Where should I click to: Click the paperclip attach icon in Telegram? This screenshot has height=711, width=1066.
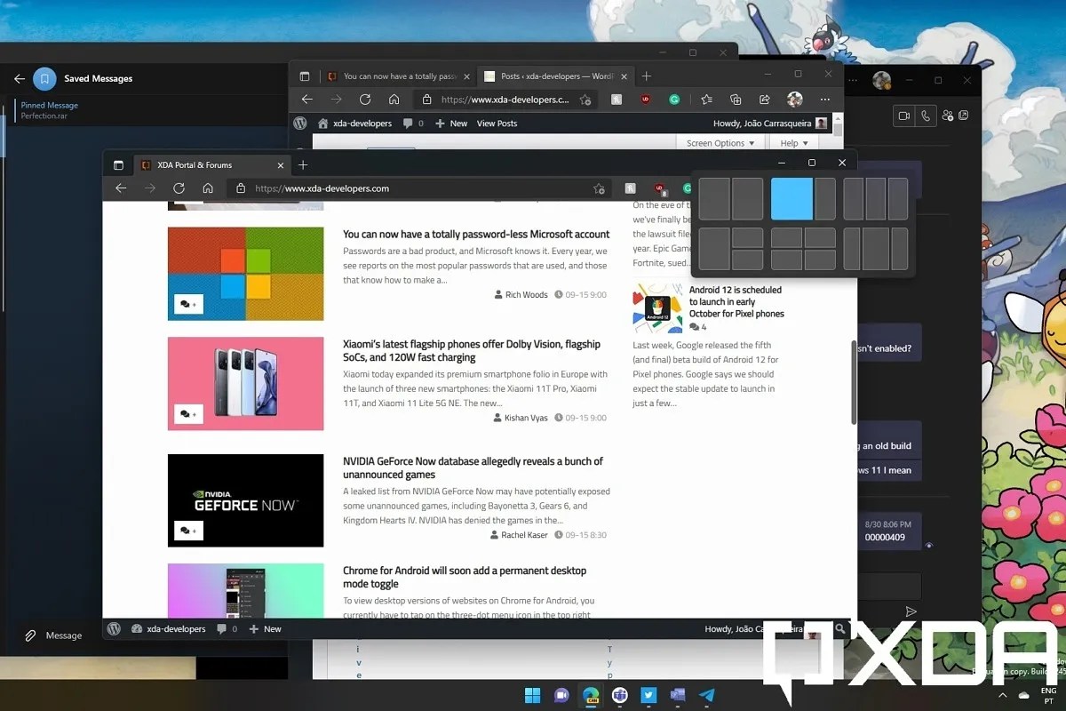tap(29, 635)
